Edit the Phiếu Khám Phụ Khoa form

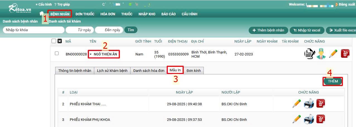pyautogui.click(x=297, y=119)
